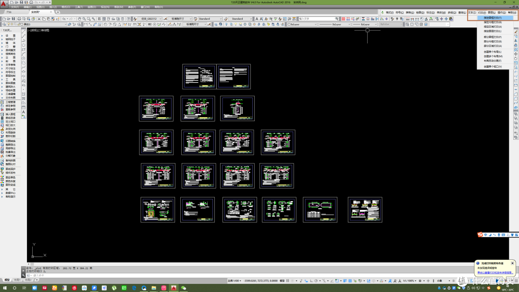Click the 图纸目录 drawing list icon
Screen dimensions: 519x292
tap(2, 118)
